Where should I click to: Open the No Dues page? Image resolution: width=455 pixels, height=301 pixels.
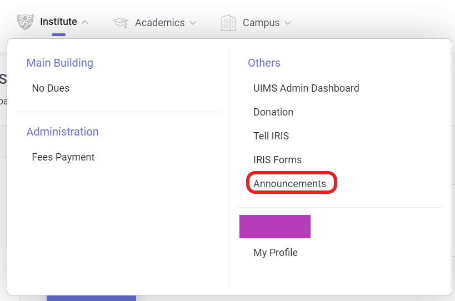(x=51, y=88)
